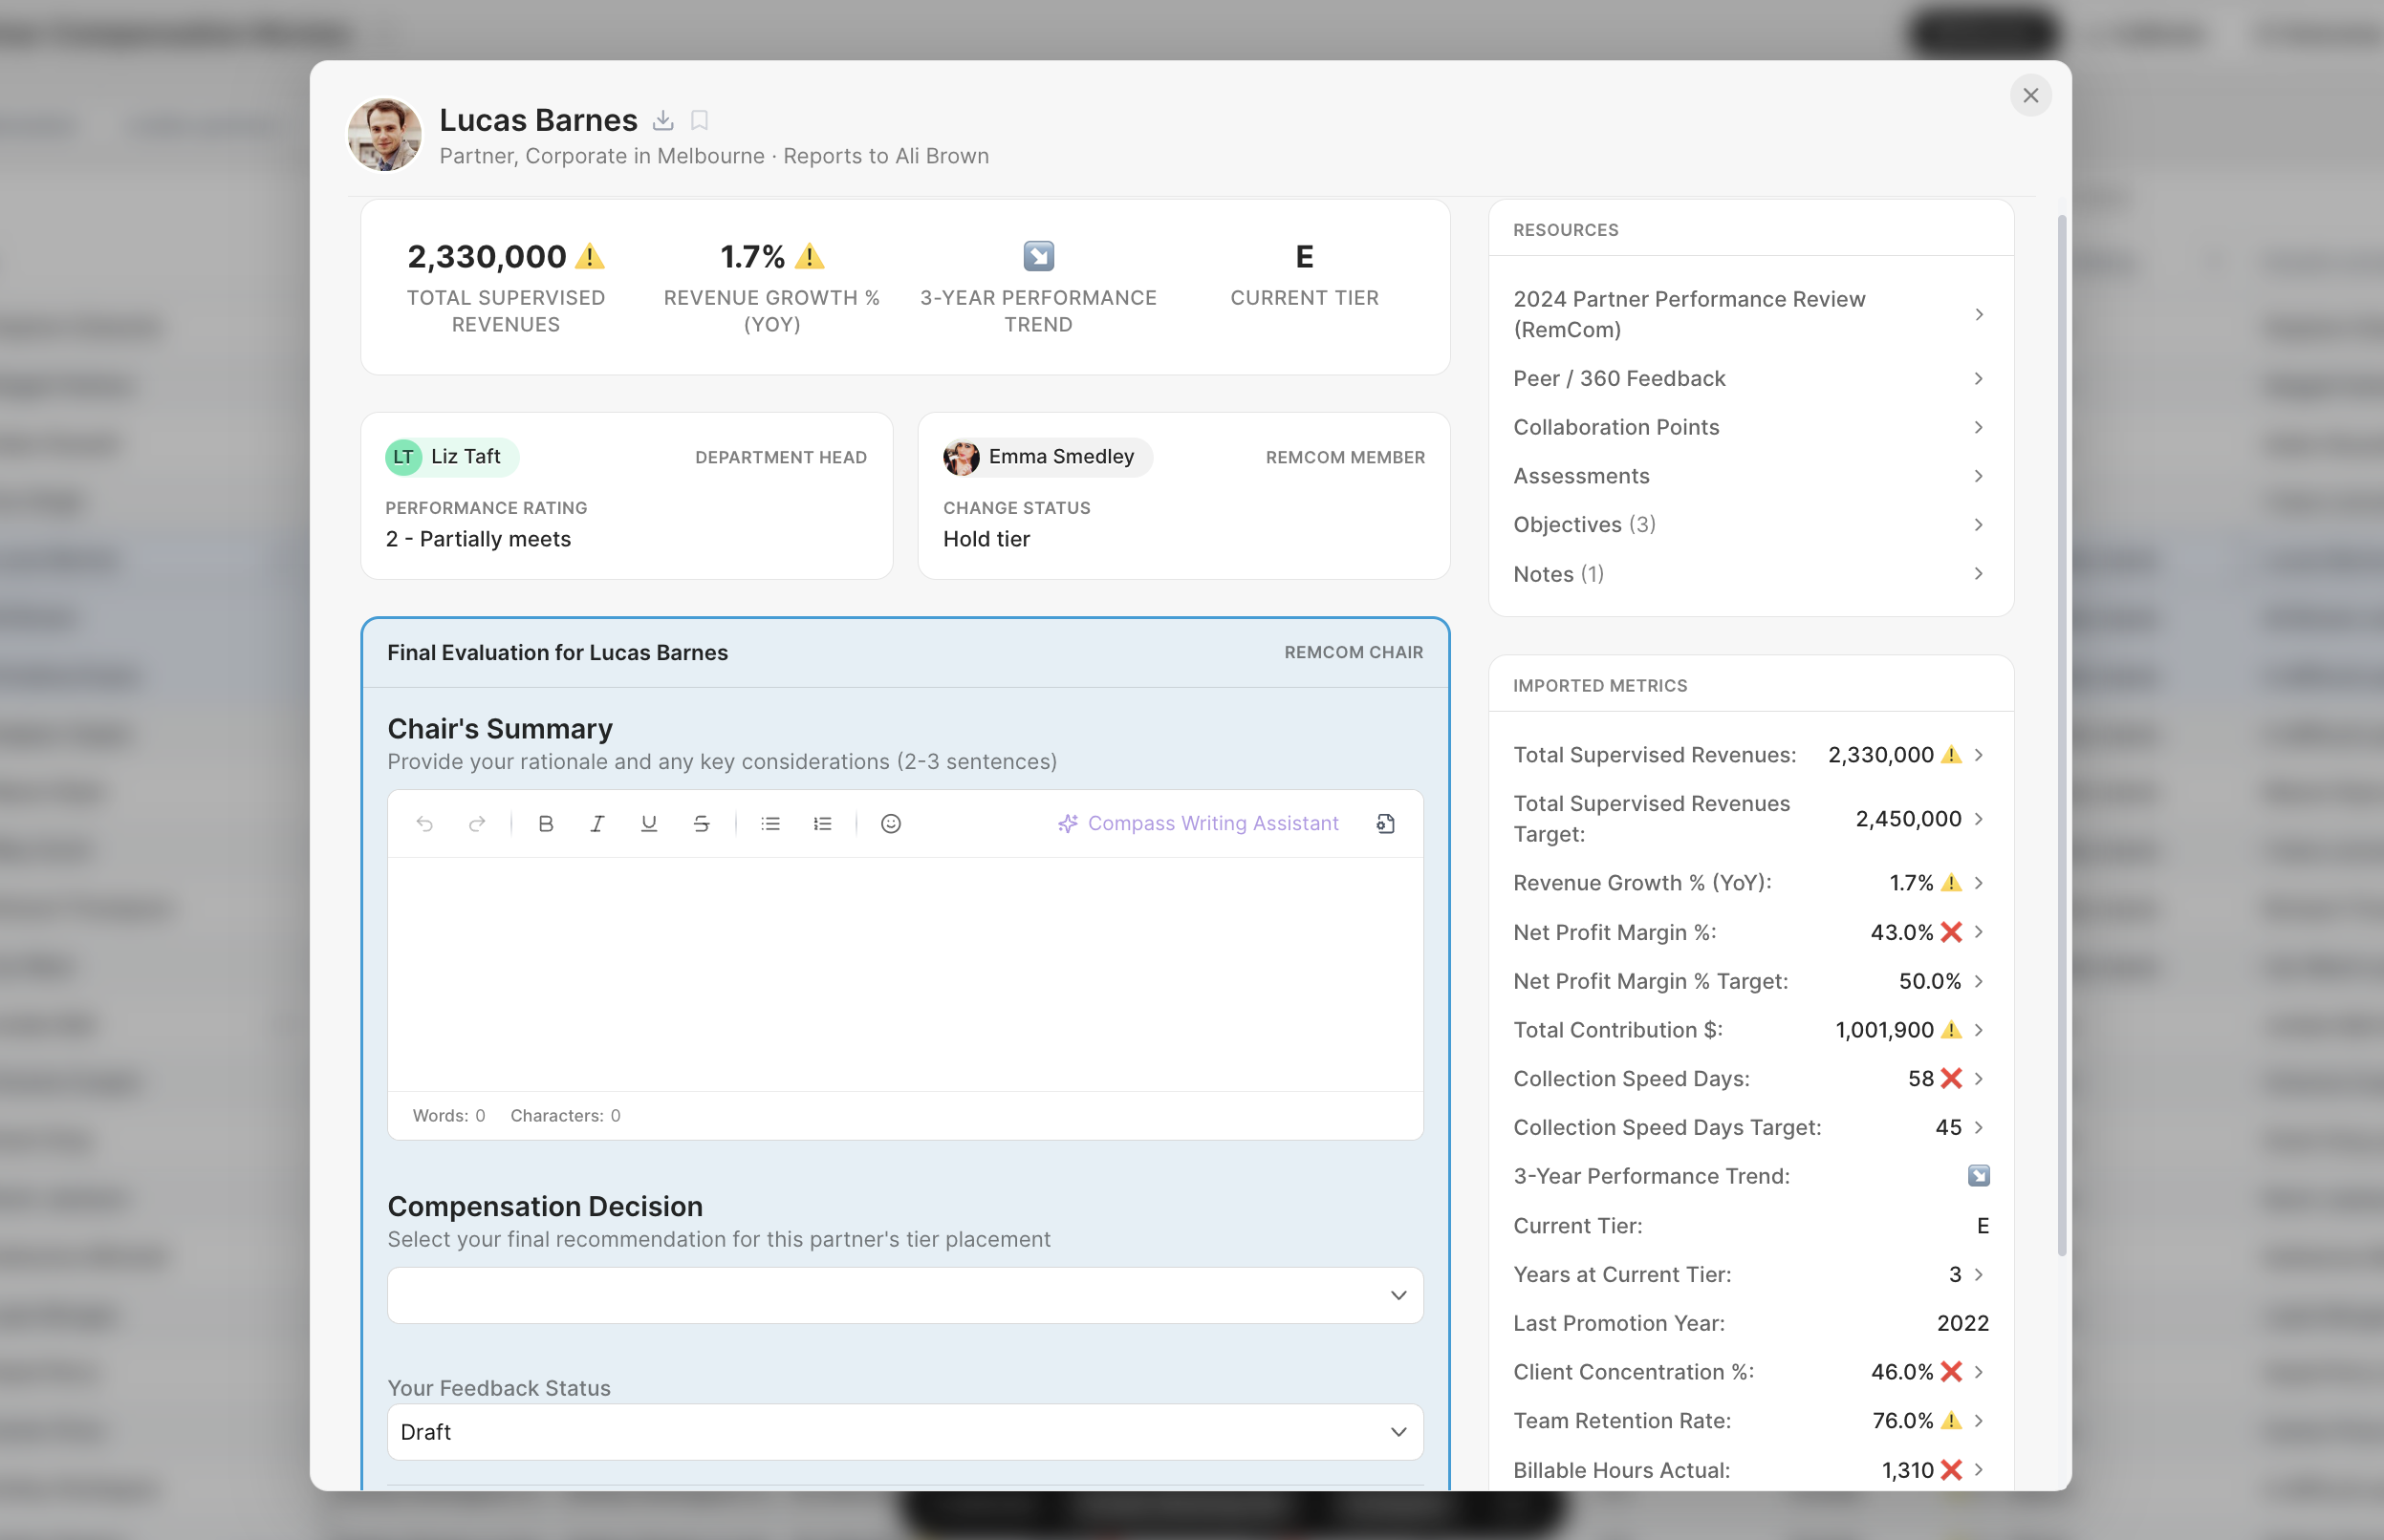Click the undo arrow in editor toolbar
The height and width of the screenshot is (1540, 2384).
tap(424, 823)
